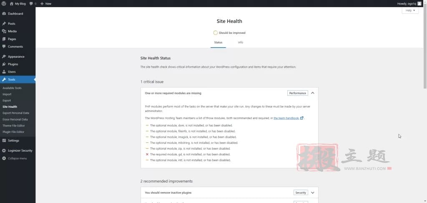
Task: Open Posts via the pushpin icon
Action: tap(4, 24)
